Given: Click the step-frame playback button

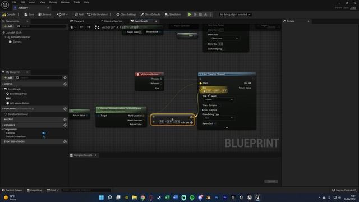Looking at the screenshot, I should 195,15.
